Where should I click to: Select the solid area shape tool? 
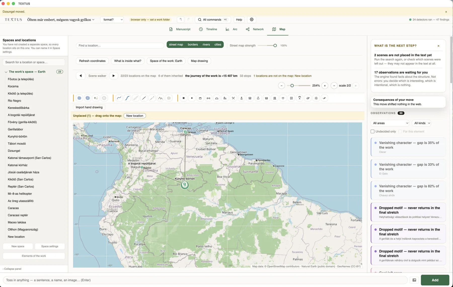click(x=79, y=98)
